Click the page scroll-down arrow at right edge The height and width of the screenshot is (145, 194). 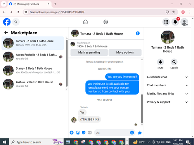(192, 136)
